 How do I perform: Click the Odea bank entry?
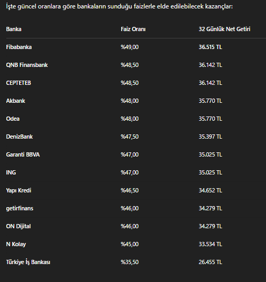[x=13, y=119]
